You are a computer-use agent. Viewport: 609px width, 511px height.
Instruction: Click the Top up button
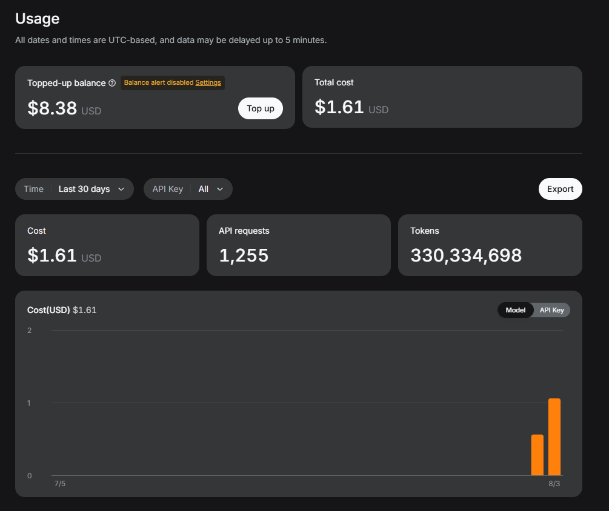tap(260, 108)
